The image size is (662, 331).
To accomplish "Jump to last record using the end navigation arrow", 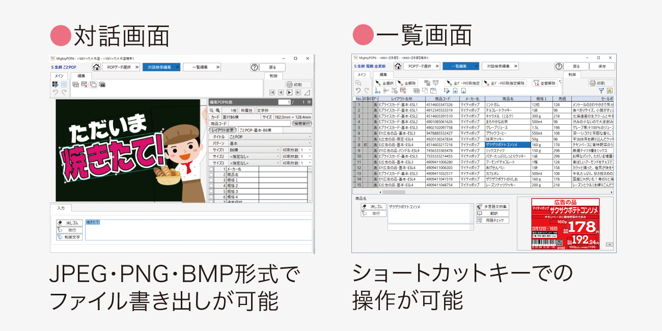I will [x=297, y=92].
